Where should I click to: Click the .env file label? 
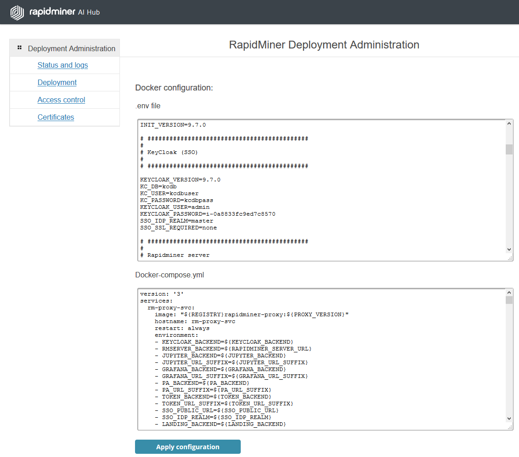point(147,106)
